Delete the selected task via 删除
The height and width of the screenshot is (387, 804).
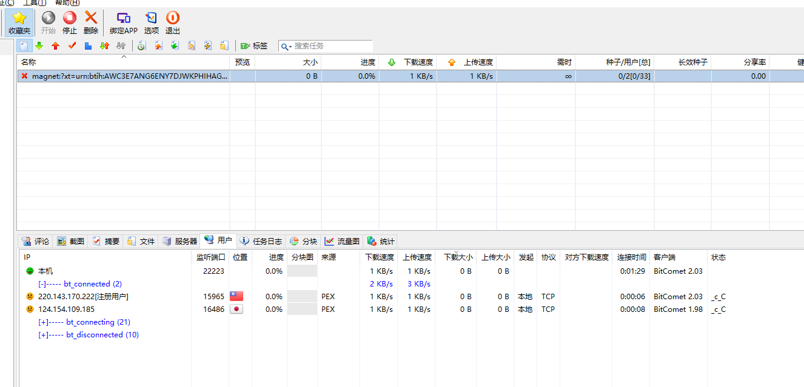(x=91, y=23)
